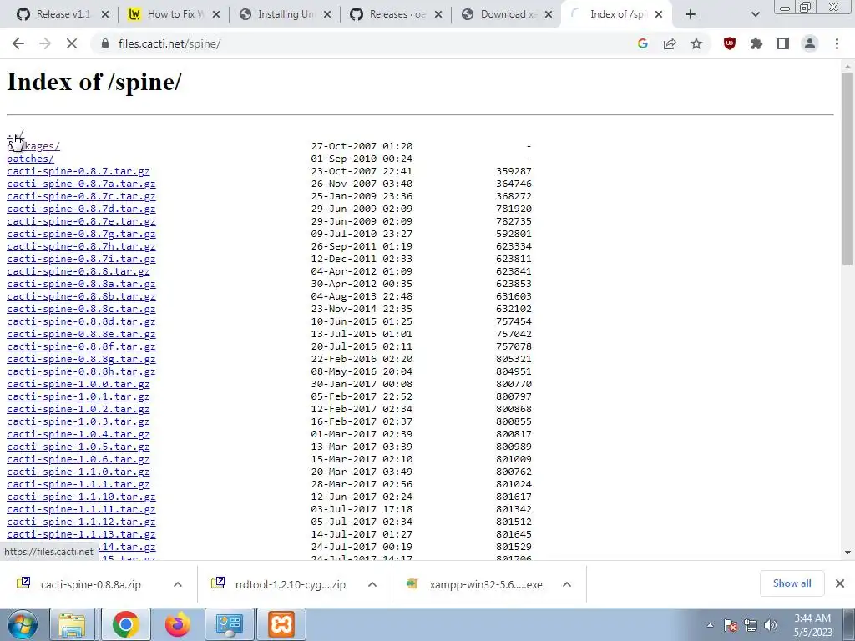Open XAMPP from the taskbar

click(282, 624)
